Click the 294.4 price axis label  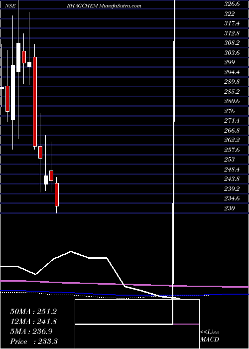click(x=232, y=72)
